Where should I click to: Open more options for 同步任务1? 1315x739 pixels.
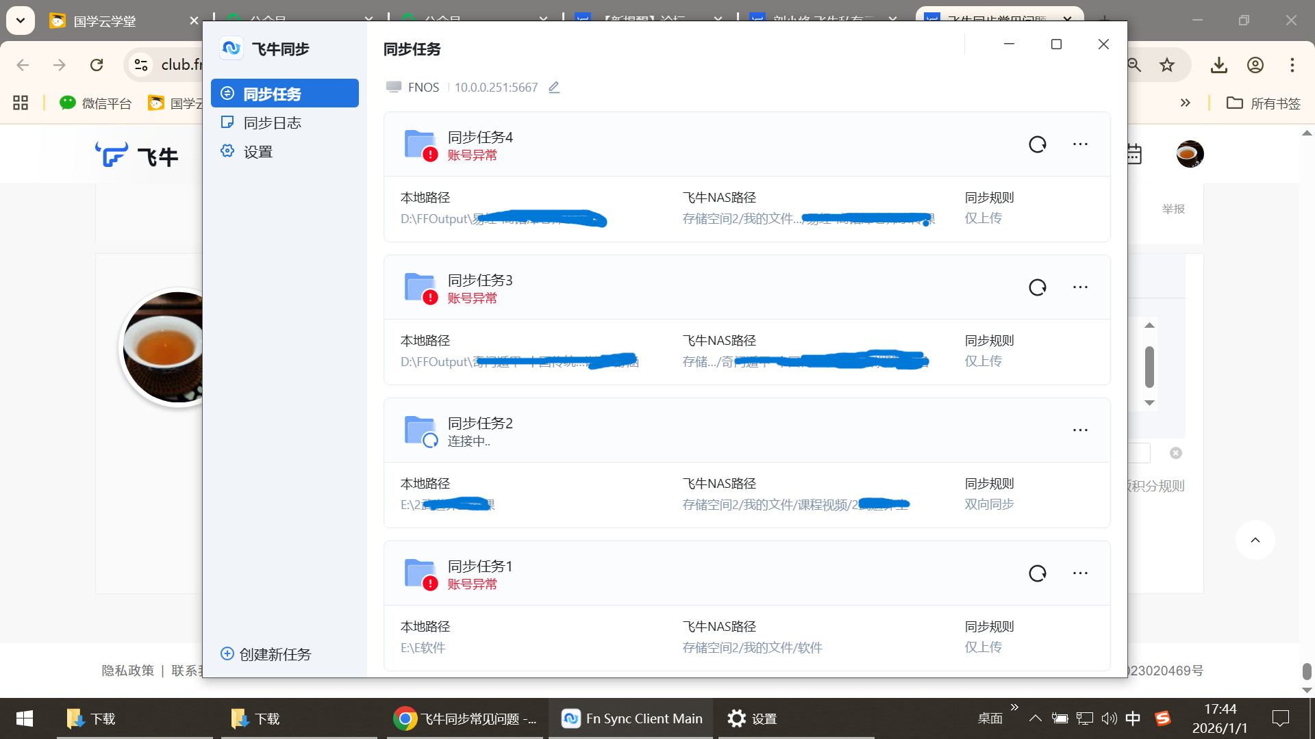point(1080,573)
